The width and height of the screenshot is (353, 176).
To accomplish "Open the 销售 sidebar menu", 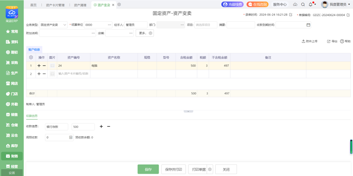I will click(12, 115).
